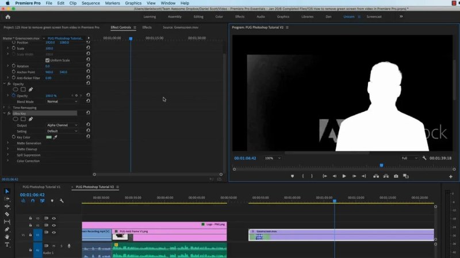Switch to Editing workspace
Screen dimensions: 460x258
click(x=198, y=17)
